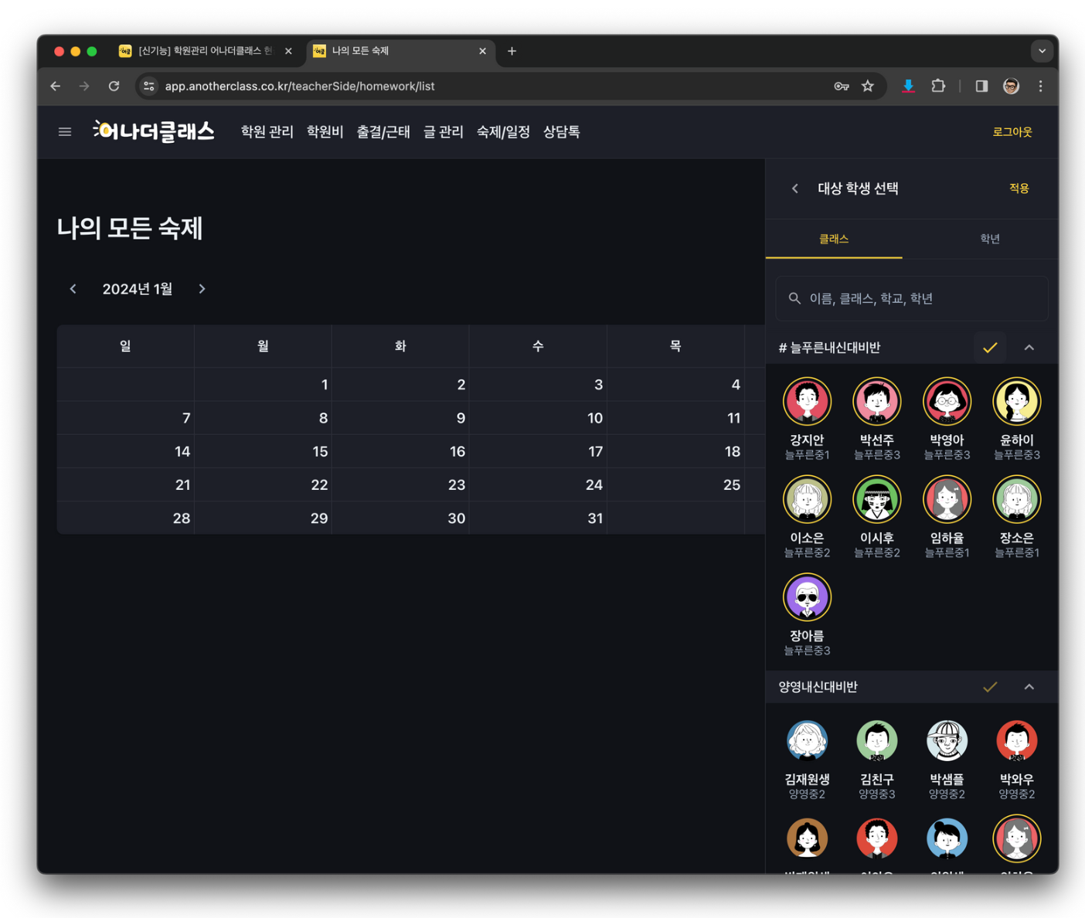The width and height of the screenshot is (1085, 918).
Task: Collapse the 양영내신대비반 class group
Action: [1029, 687]
